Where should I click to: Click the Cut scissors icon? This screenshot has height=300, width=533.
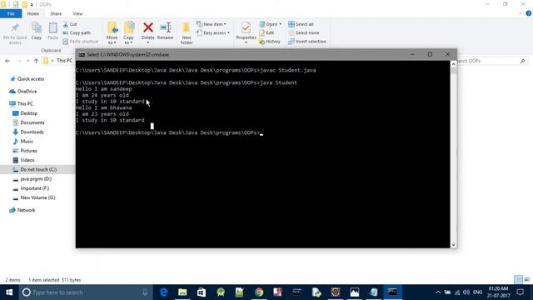[66, 24]
